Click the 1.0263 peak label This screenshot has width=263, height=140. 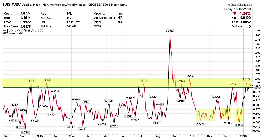(x=46, y=80)
